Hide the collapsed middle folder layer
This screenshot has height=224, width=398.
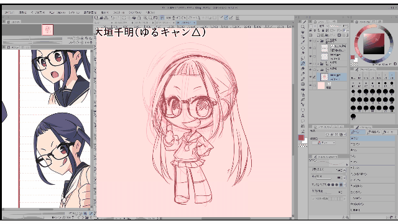click(x=310, y=63)
